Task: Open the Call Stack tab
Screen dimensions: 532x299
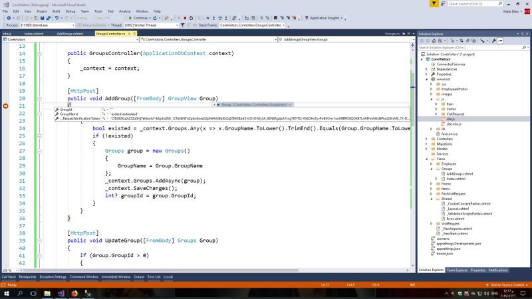Action: (9, 277)
